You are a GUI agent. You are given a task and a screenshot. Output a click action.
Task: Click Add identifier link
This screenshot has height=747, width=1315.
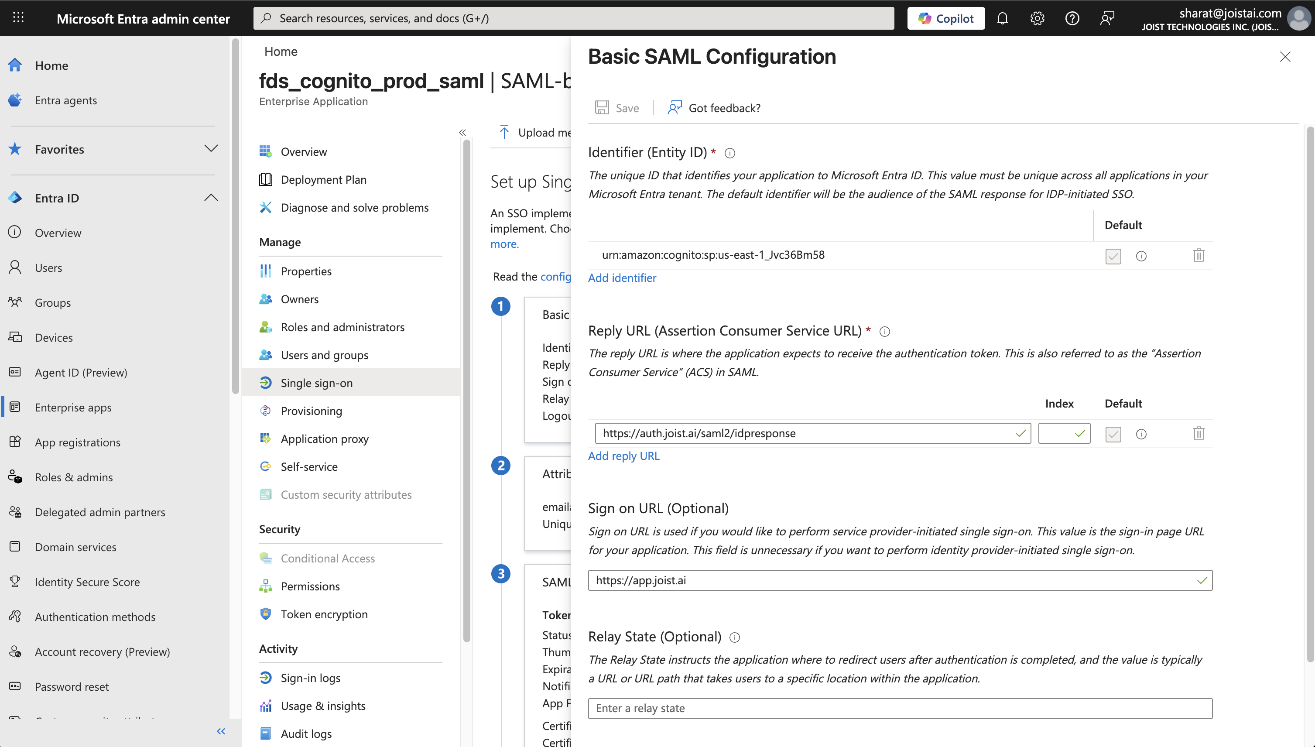click(x=622, y=278)
